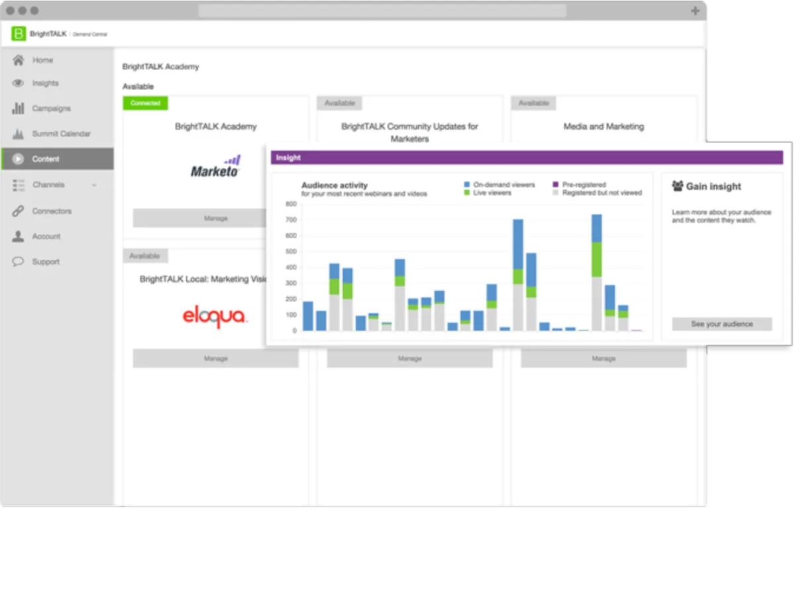The height and width of the screenshot is (589, 795).
Task: Click the Campaigns bar chart icon
Action: [19, 108]
